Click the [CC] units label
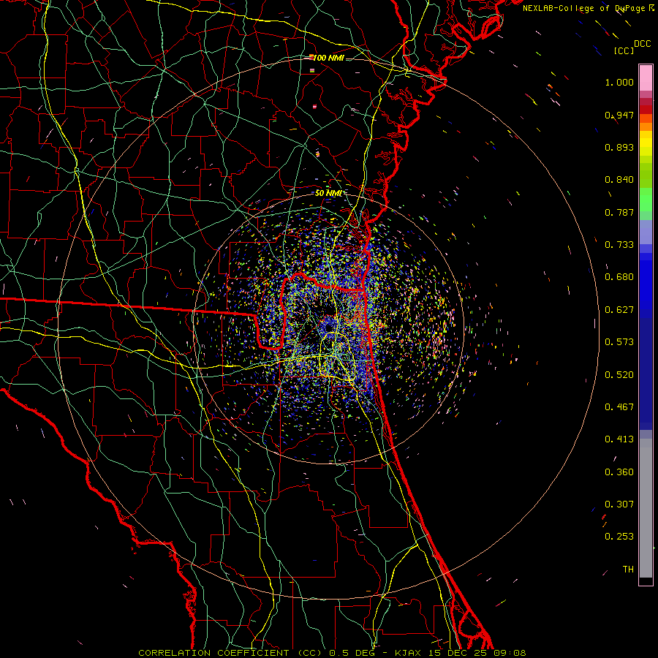Image resolution: width=658 pixels, height=658 pixels. tap(624, 50)
